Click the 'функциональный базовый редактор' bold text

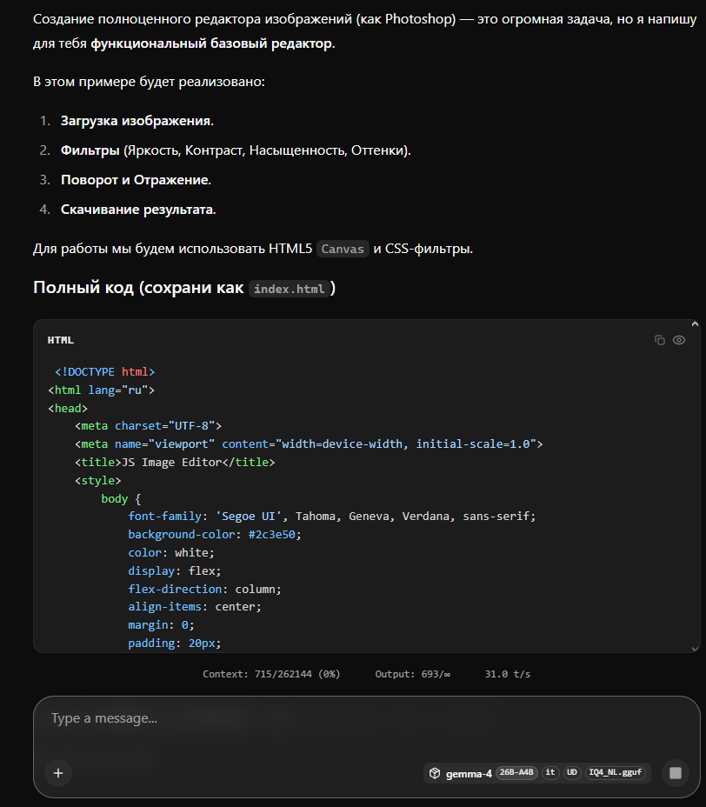(211, 43)
